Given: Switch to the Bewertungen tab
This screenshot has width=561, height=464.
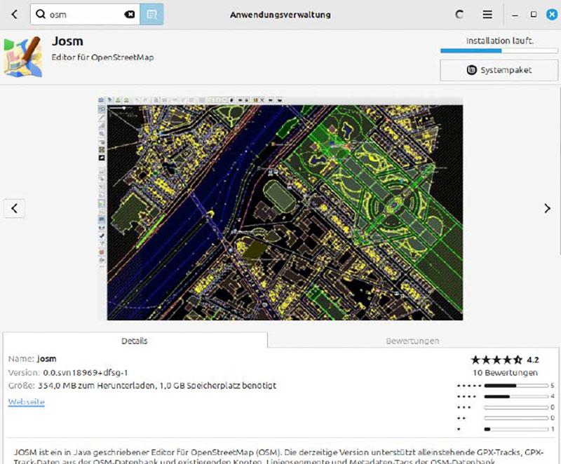Looking at the screenshot, I should tap(412, 341).
